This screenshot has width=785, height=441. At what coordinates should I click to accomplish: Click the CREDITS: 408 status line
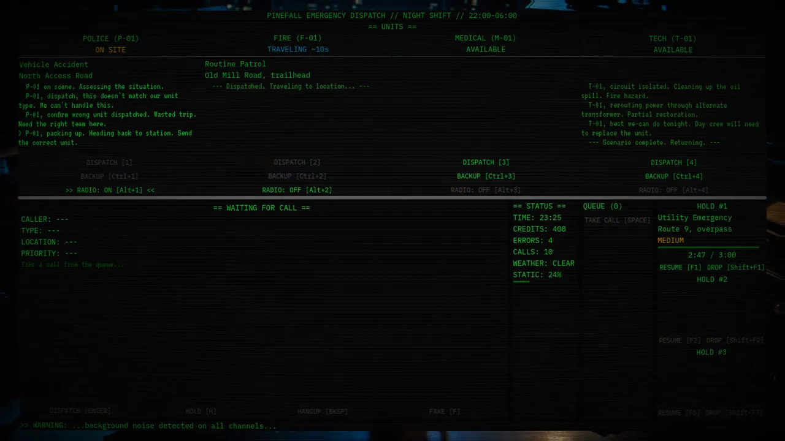pyautogui.click(x=540, y=229)
